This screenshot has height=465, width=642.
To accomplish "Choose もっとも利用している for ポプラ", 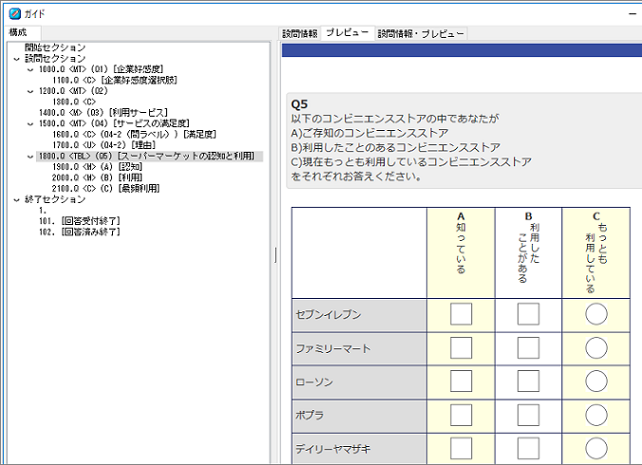I will point(596,415).
